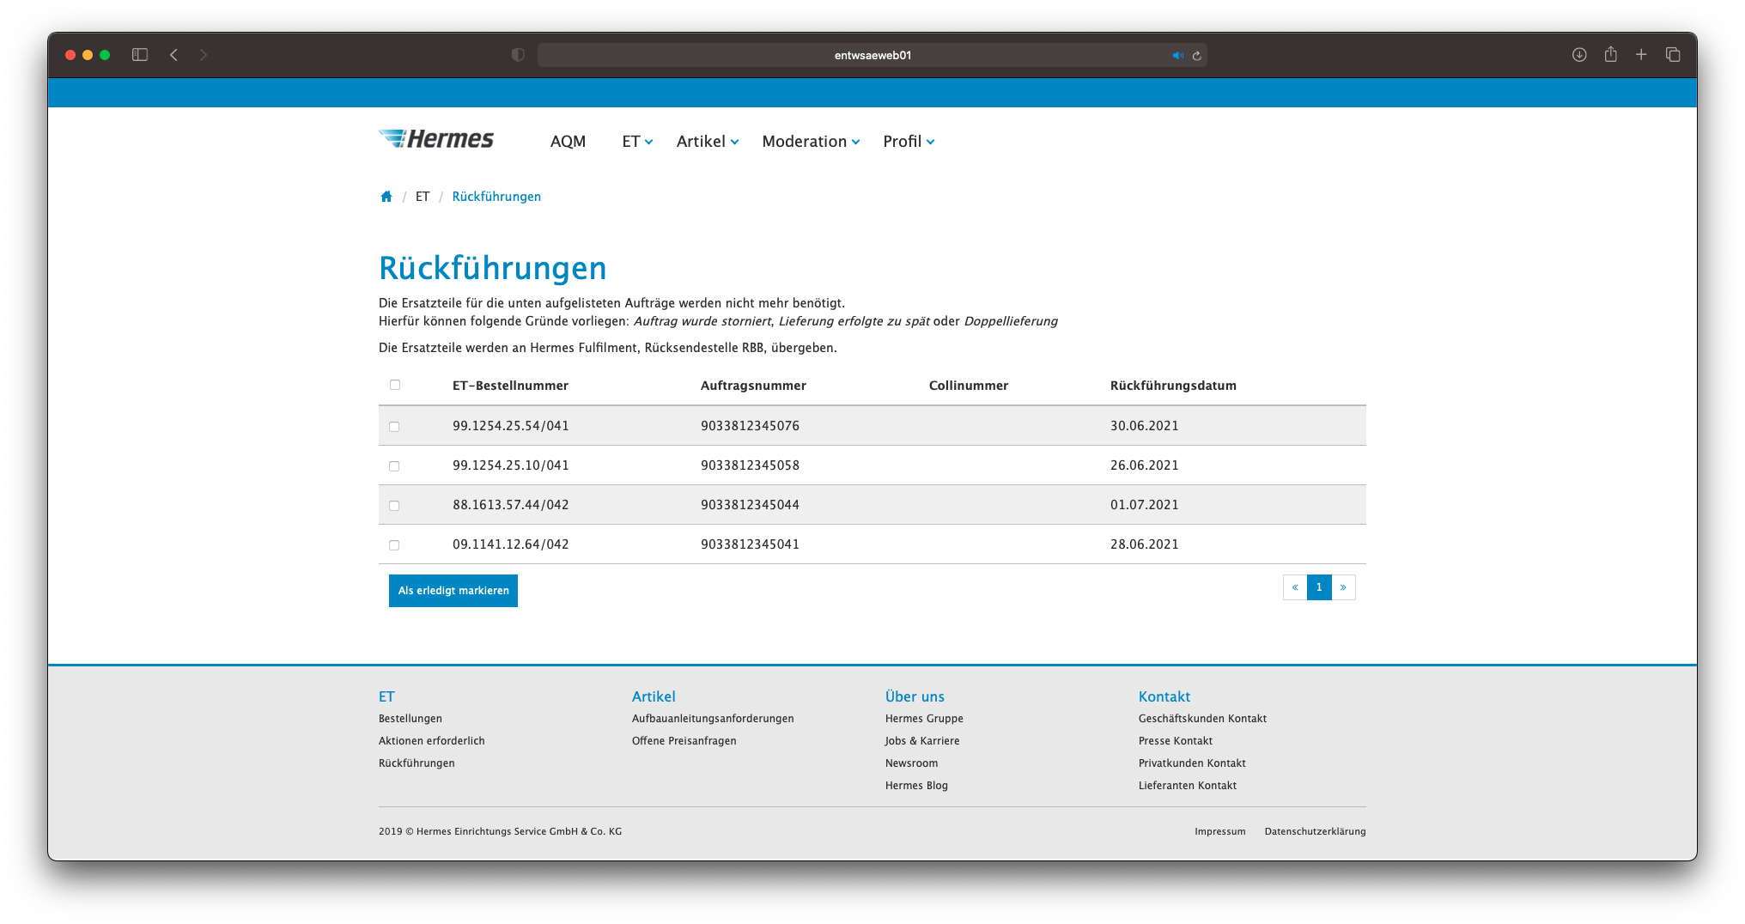Screen dimensions: 1745x924
Task: Go back with Safari back arrow
Action: tap(173, 55)
